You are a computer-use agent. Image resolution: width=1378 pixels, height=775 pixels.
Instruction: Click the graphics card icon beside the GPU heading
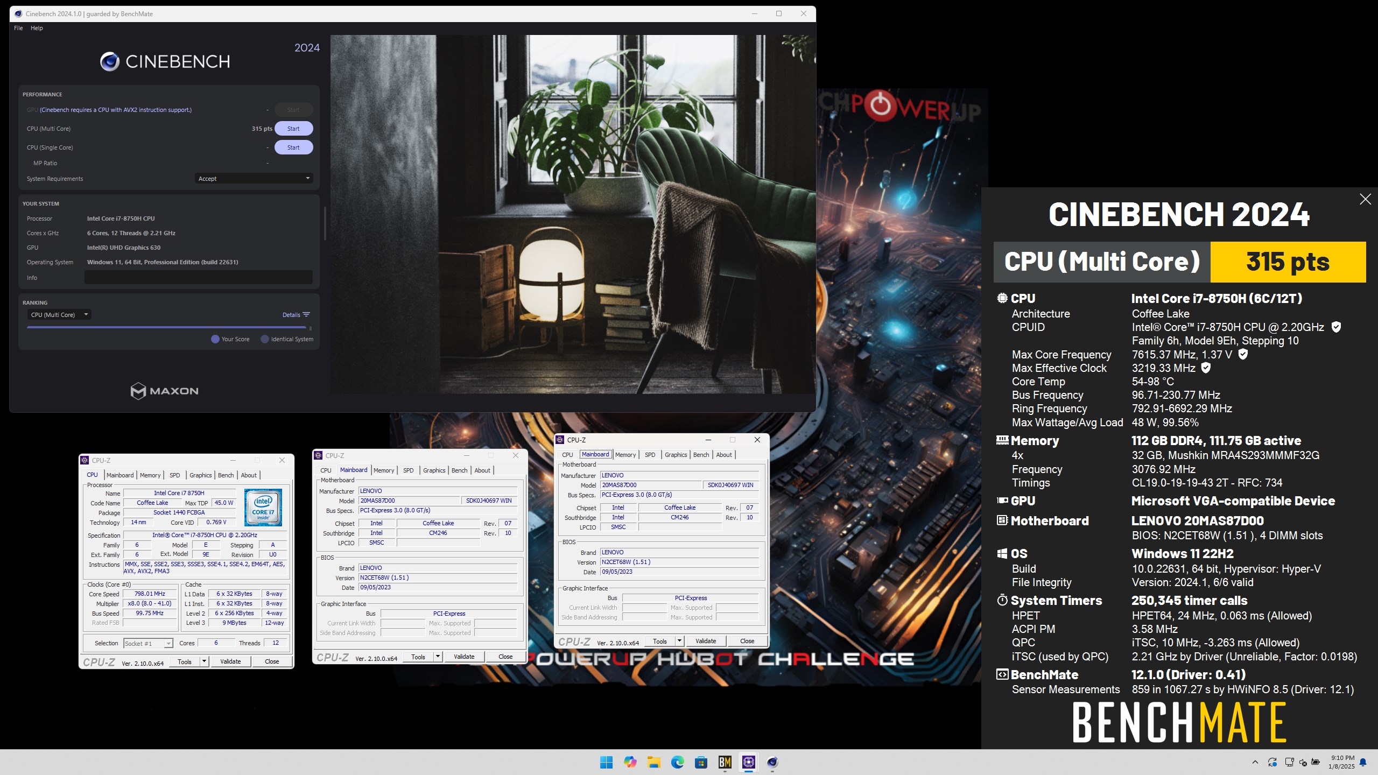click(x=1002, y=501)
